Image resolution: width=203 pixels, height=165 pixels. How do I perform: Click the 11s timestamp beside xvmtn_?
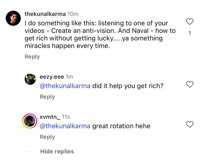[x=66, y=117]
